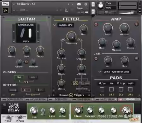The height and width of the screenshot is (123, 142).
Task: Go to next instrument with right arrow
Action: (73, 4)
